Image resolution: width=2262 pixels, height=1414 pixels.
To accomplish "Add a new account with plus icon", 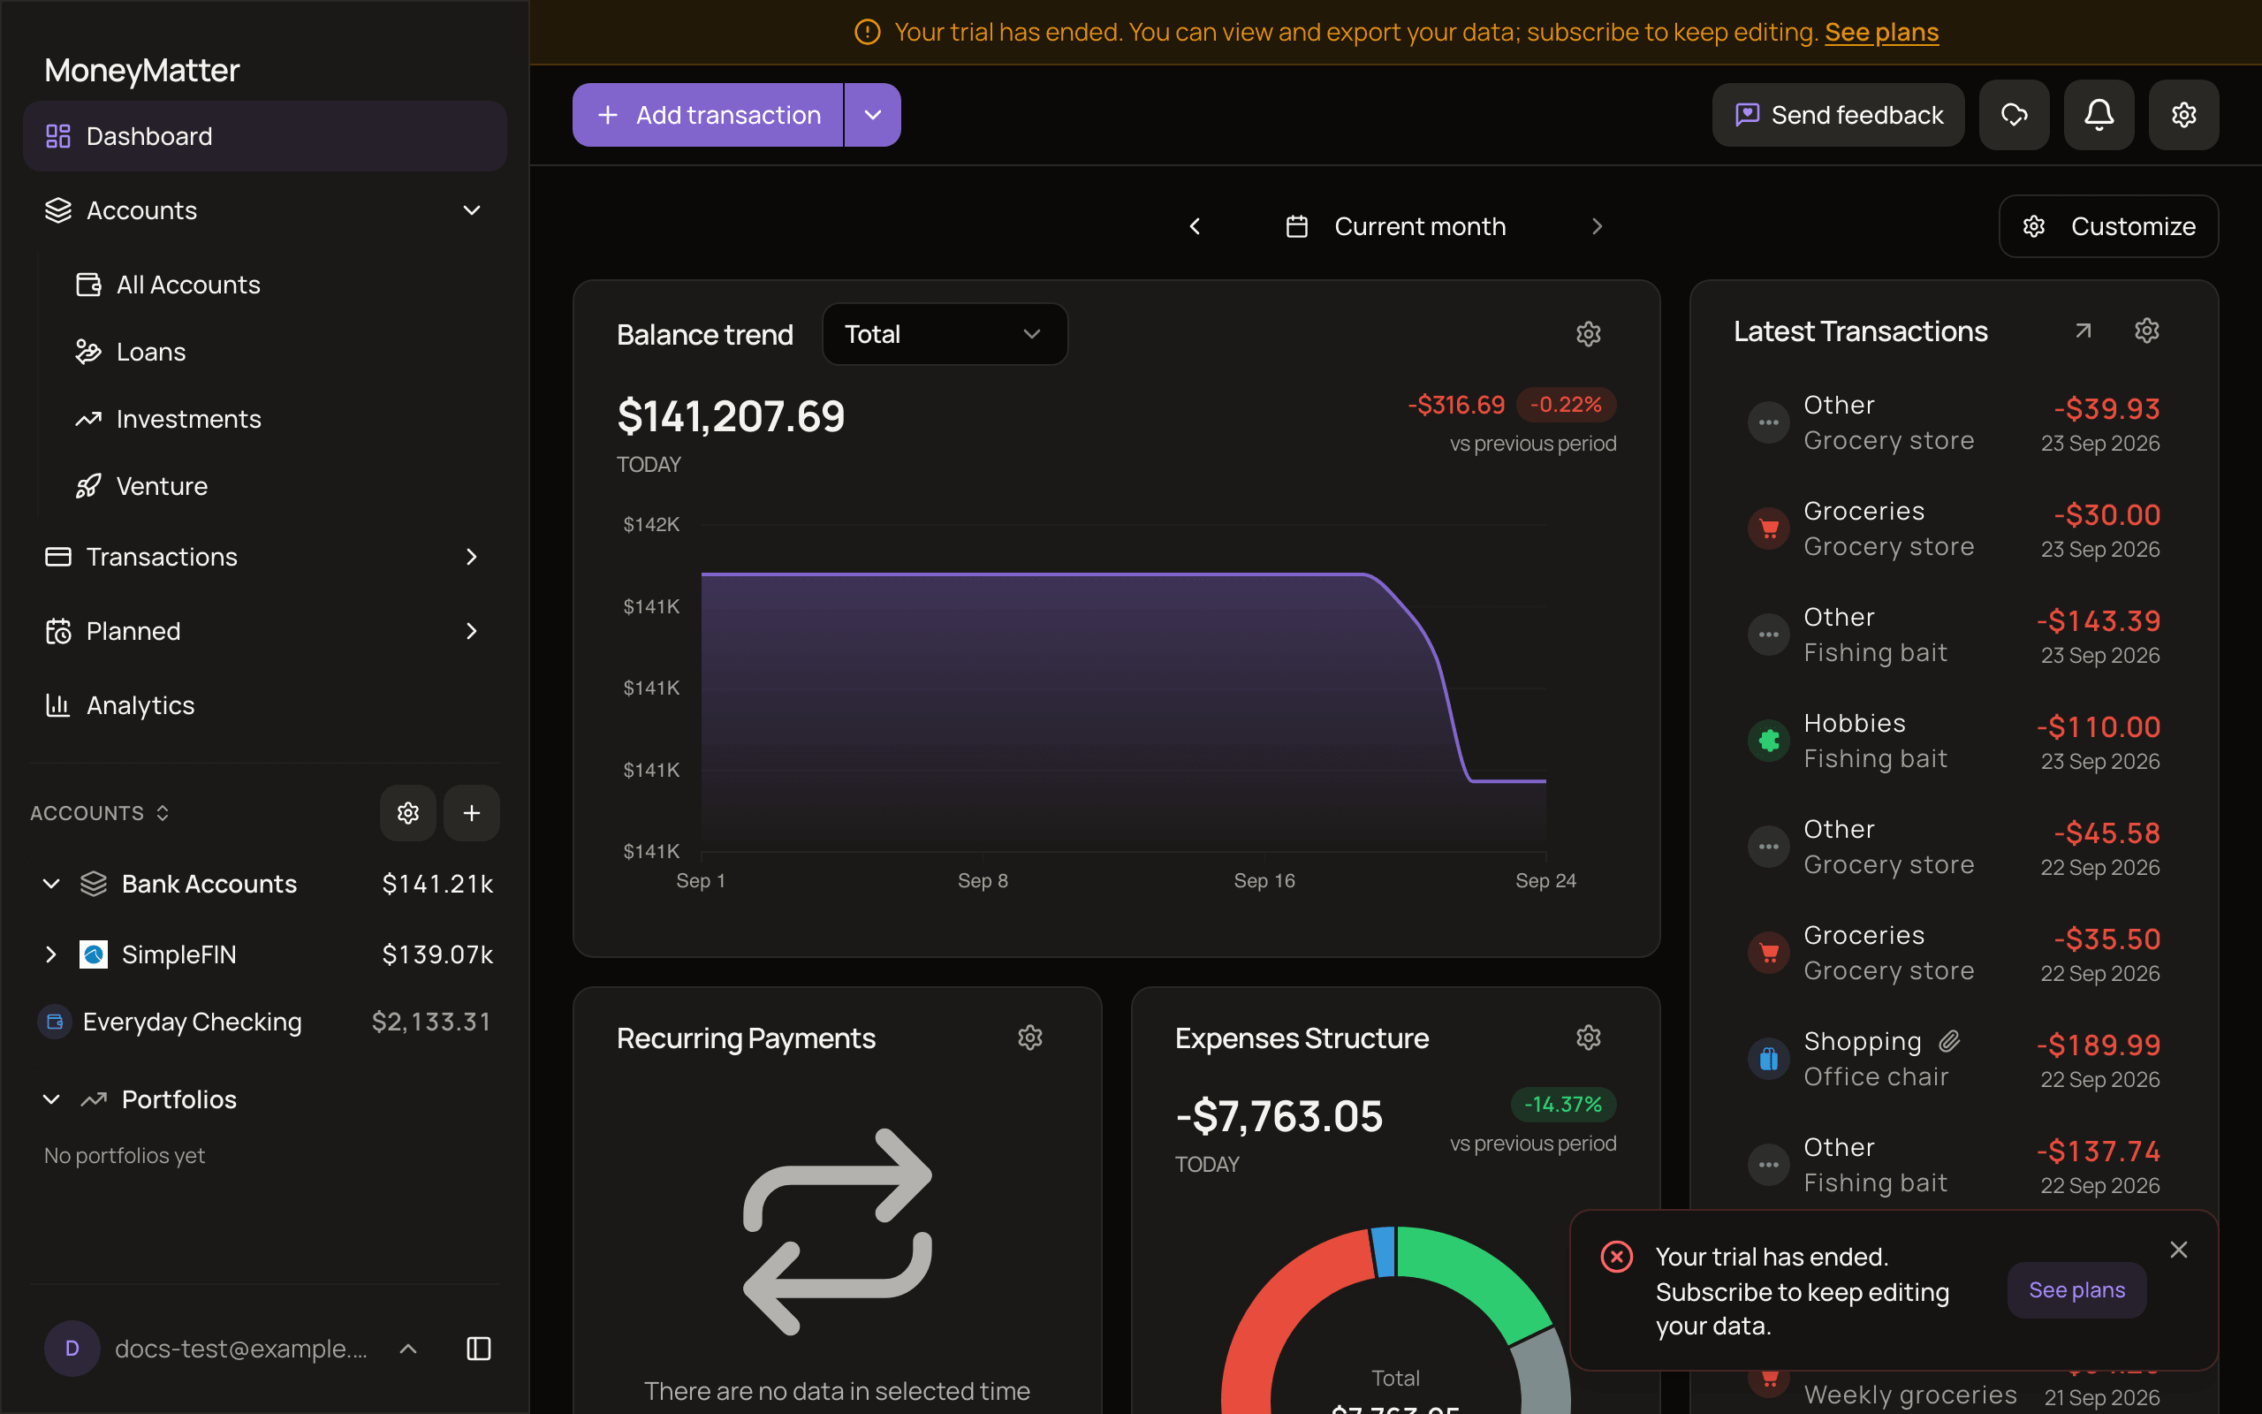I will pyautogui.click(x=471, y=813).
